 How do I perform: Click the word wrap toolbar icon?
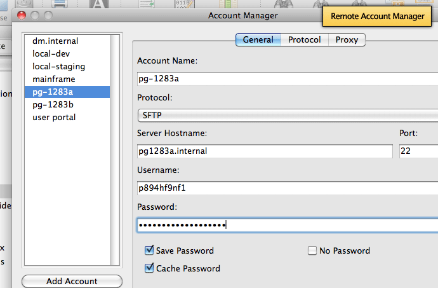click(147, 4)
